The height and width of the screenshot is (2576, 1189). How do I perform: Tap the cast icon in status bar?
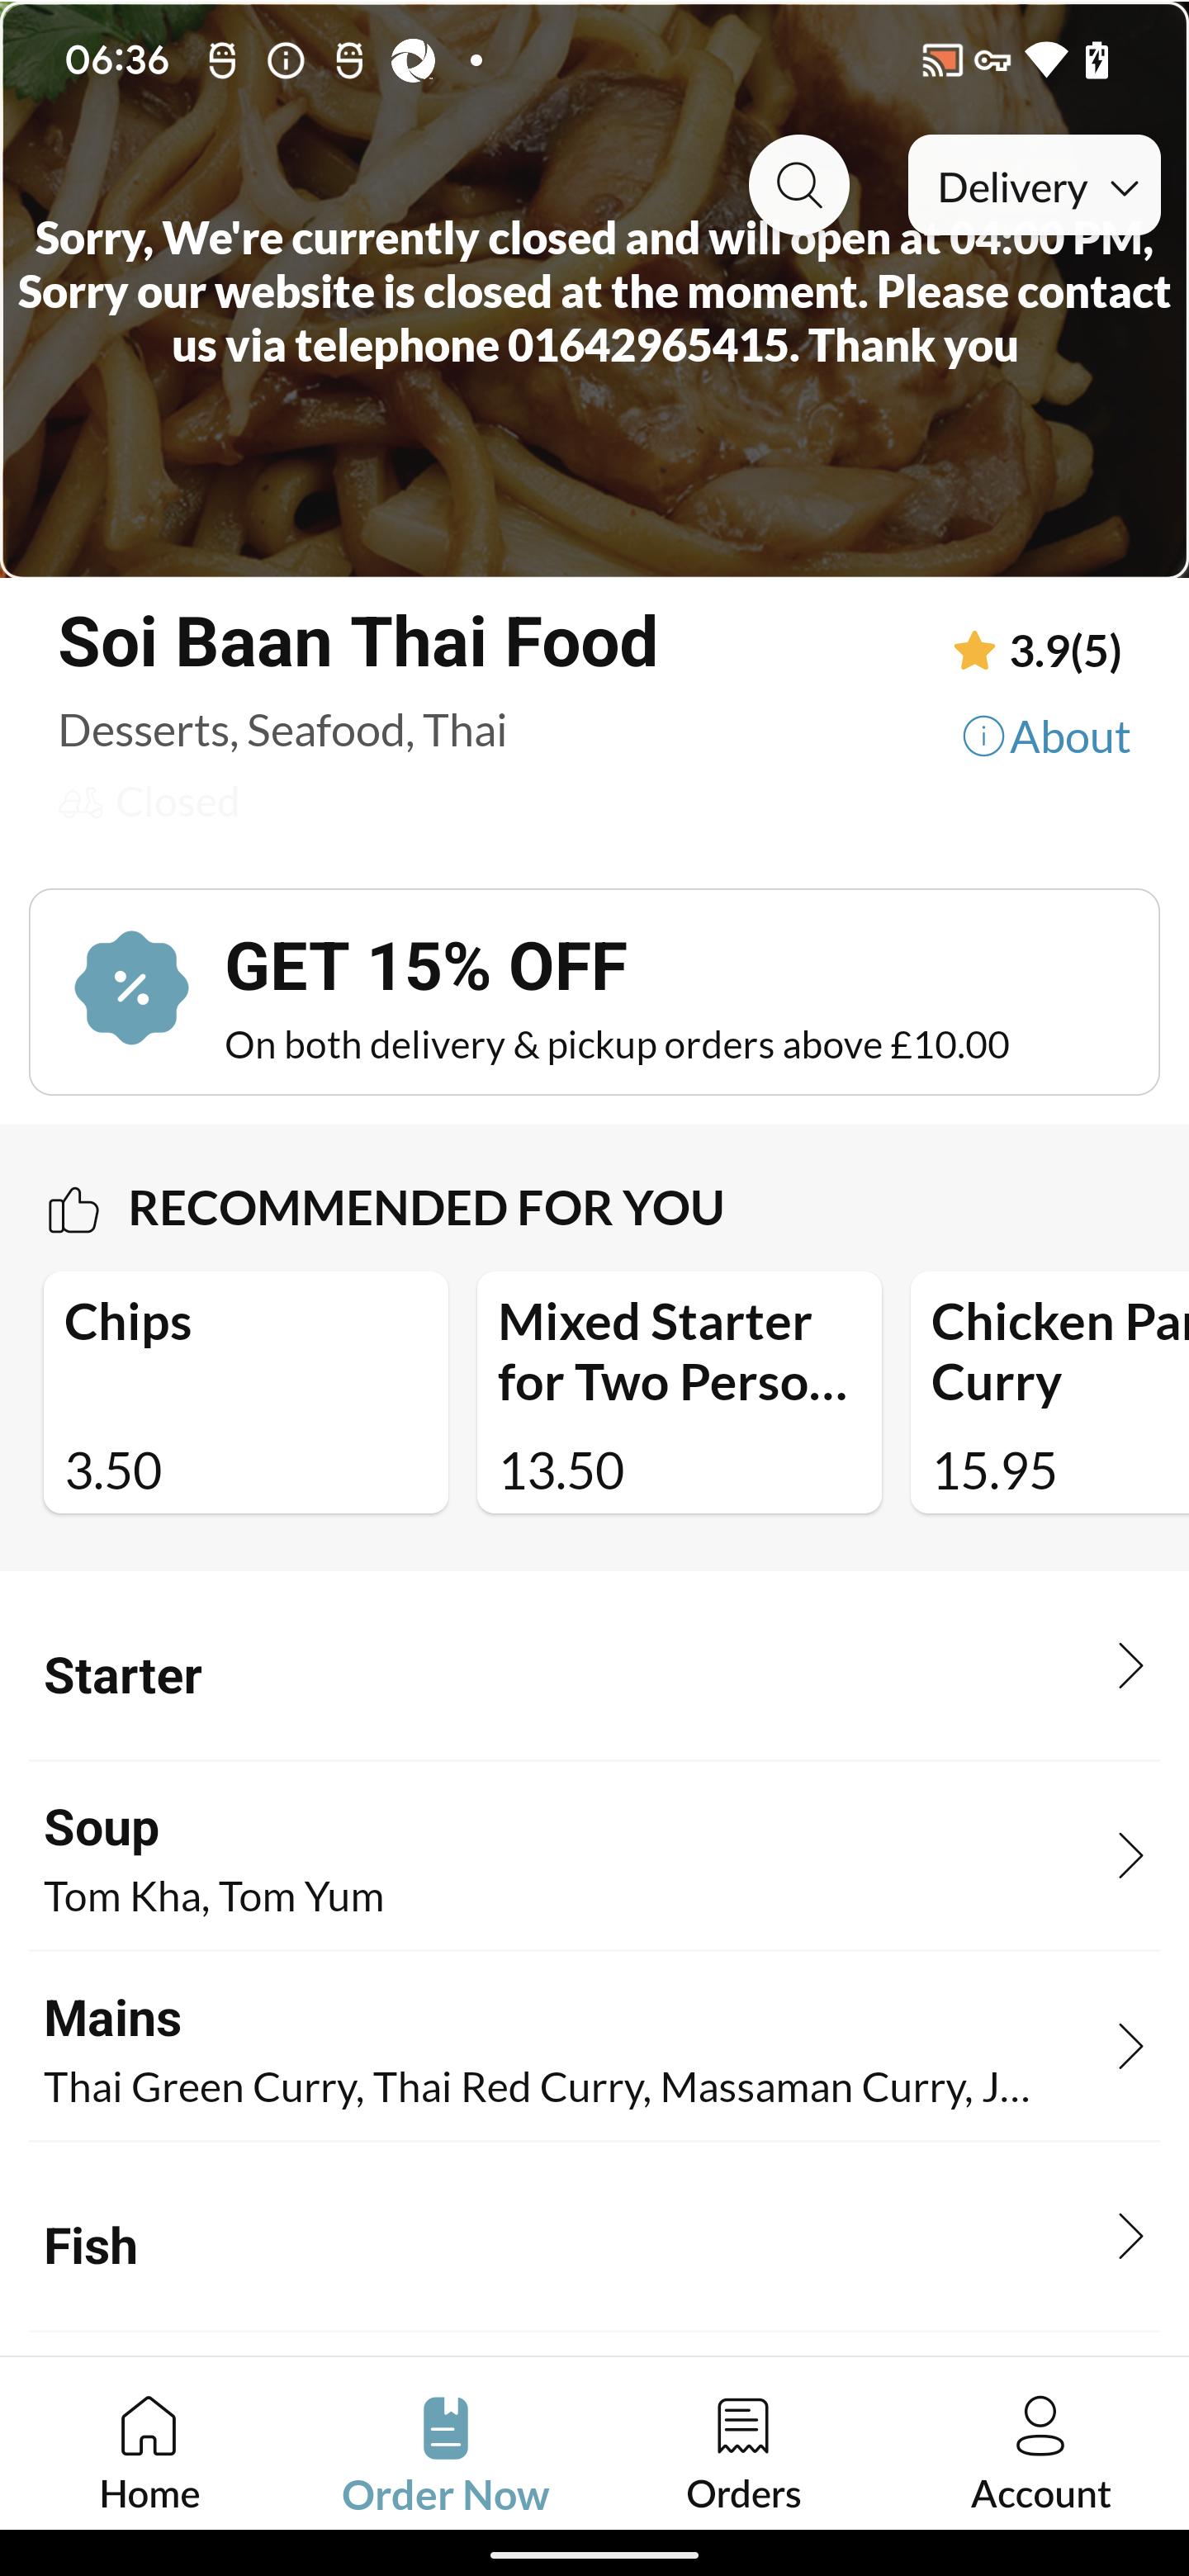[941, 61]
